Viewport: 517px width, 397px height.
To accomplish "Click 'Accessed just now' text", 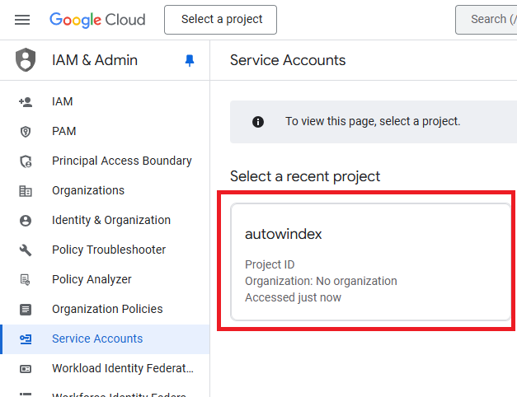I will 293,297.
